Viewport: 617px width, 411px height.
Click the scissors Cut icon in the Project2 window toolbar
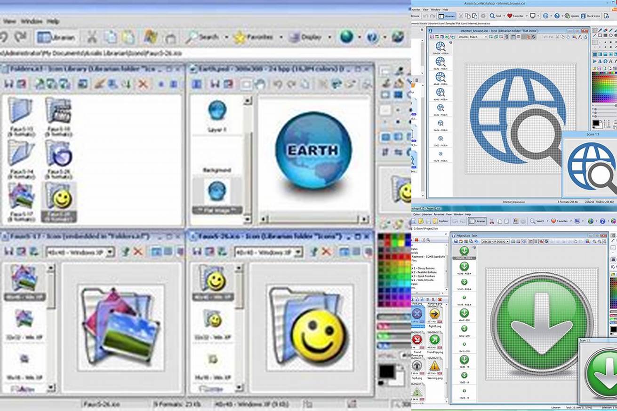(491, 221)
